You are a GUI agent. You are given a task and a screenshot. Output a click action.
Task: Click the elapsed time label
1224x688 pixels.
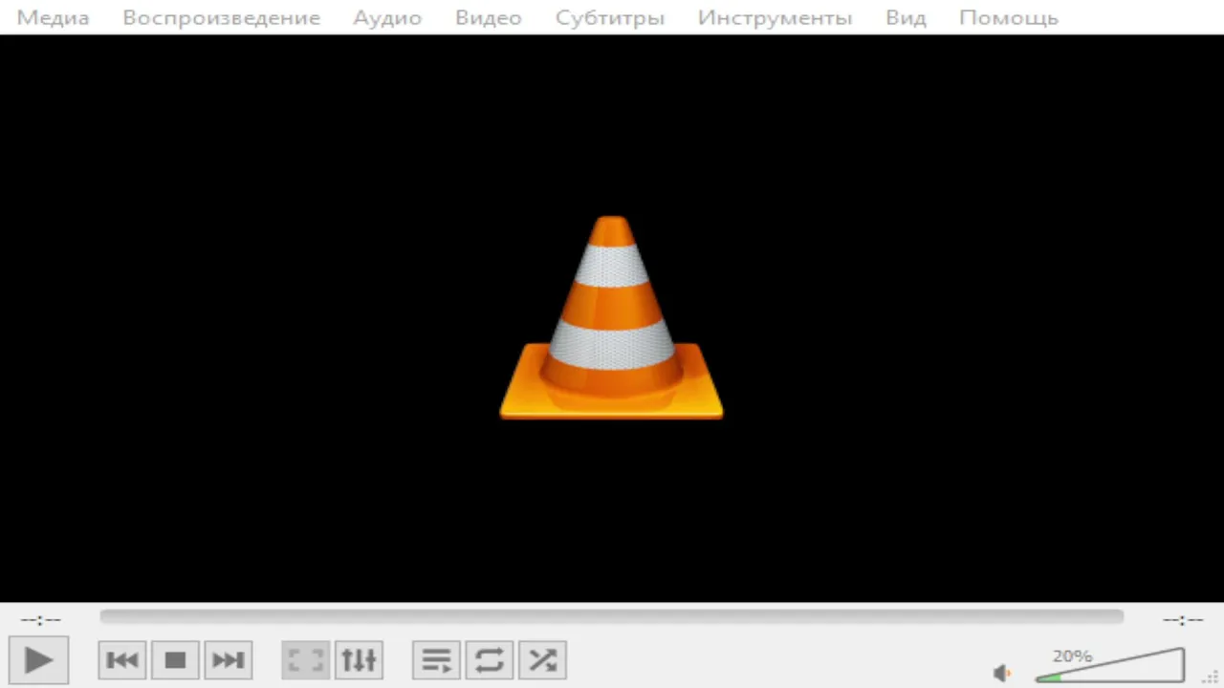click(x=41, y=619)
